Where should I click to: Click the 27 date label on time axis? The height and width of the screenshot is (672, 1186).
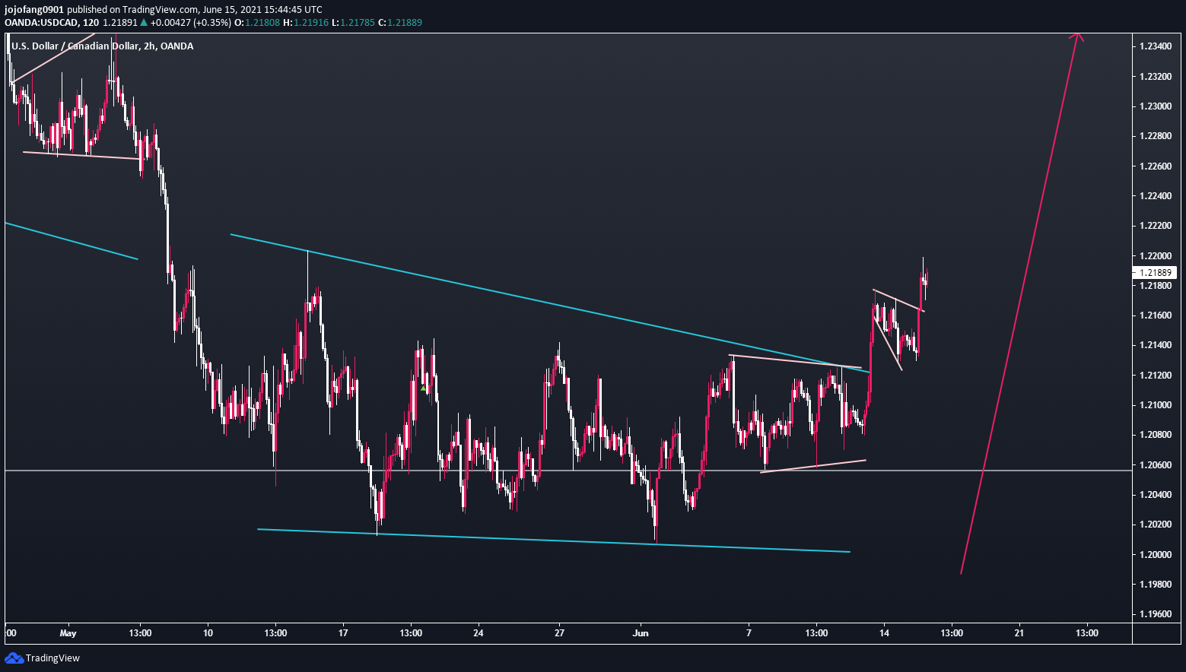559,632
